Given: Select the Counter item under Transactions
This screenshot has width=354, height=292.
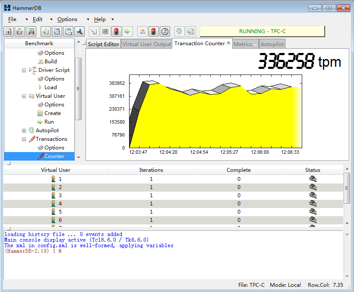Looking at the screenshot, I should (x=54, y=156).
